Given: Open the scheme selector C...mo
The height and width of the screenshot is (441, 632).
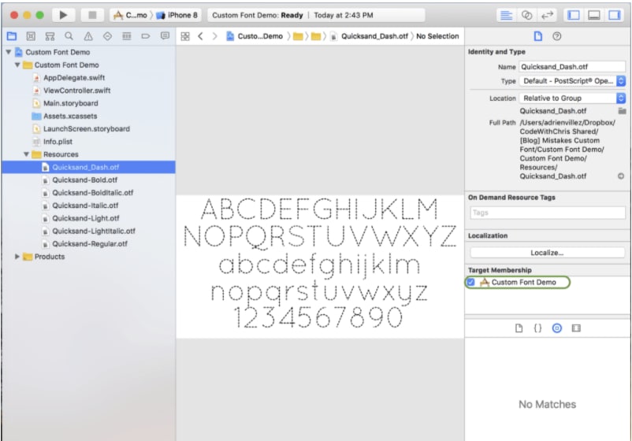Looking at the screenshot, I should [130, 15].
